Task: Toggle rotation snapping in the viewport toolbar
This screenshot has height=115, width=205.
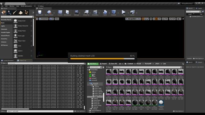Action: pyautogui.click(x=163, y=19)
